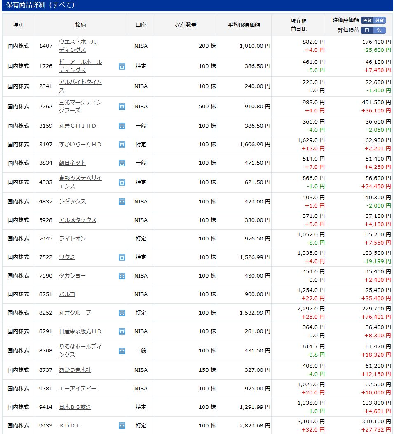Select quantity 150 株
The height and width of the screenshot is (434, 394).
[x=207, y=370]
